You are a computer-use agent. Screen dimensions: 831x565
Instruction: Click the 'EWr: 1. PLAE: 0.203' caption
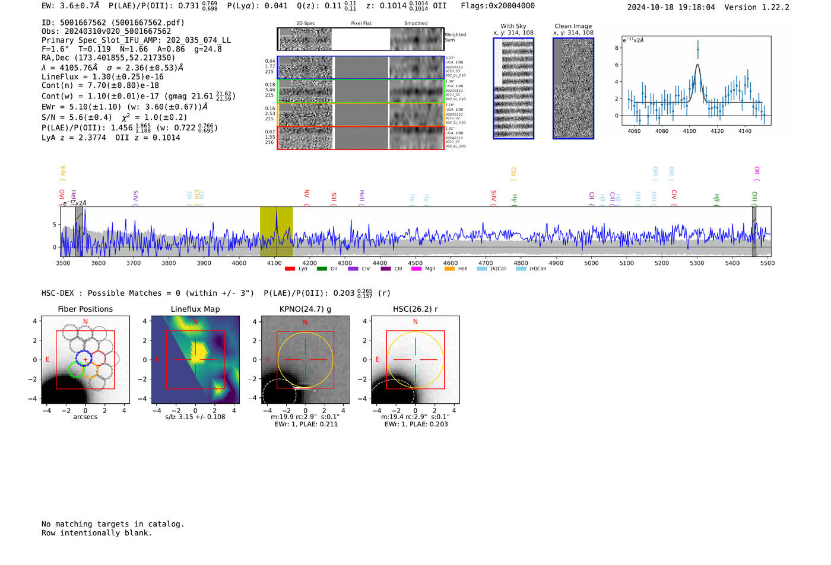tap(416, 424)
